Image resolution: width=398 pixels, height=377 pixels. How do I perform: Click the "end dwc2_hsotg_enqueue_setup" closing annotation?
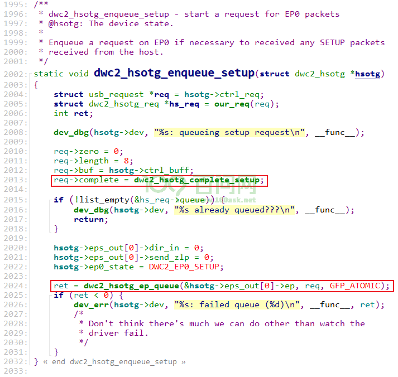pos(114,362)
